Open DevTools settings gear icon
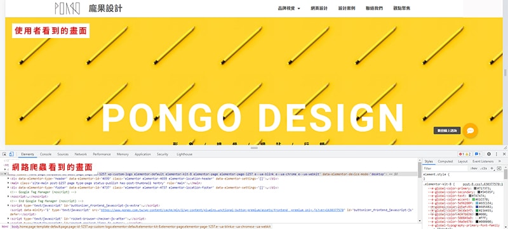Image resolution: width=508 pixels, height=229 pixels. 489,154
